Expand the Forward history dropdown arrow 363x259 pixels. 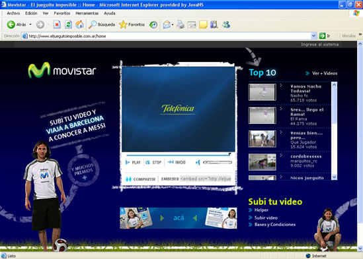pos(48,24)
